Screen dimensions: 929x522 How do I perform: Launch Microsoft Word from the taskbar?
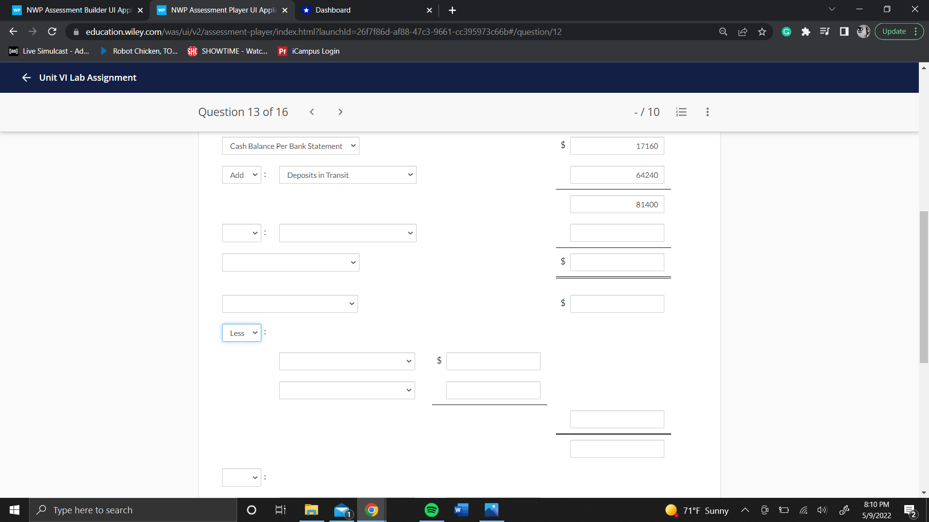click(461, 509)
